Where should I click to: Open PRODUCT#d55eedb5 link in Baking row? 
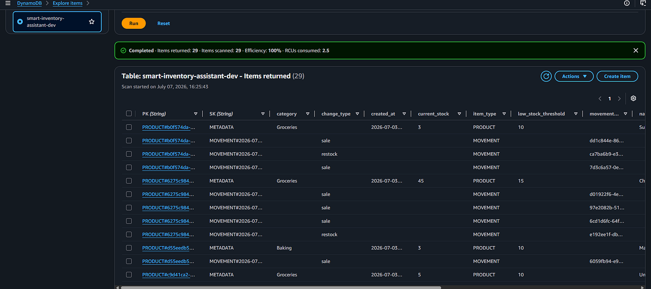click(x=168, y=248)
